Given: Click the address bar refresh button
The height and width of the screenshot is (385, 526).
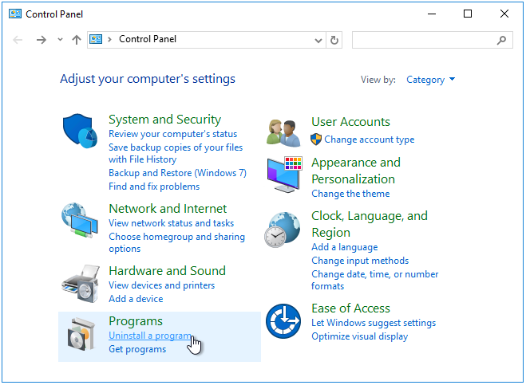Looking at the screenshot, I should coord(335,39).
